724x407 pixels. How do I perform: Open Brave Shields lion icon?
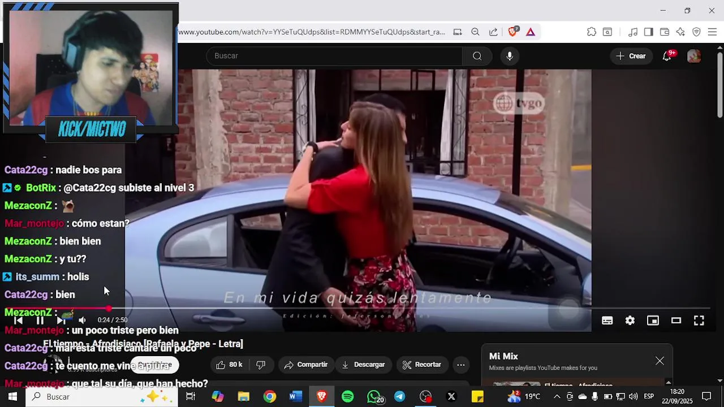pos(512,32)
